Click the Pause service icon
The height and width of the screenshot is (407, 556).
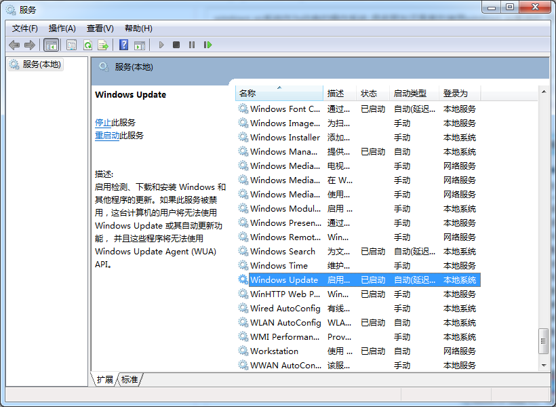point(192,45)
